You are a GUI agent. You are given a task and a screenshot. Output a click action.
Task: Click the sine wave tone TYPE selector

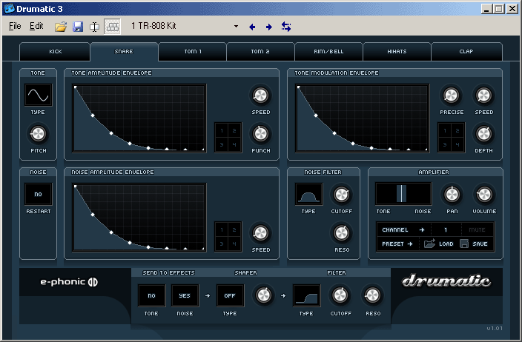pyautogui.click(x=39, y=95)
